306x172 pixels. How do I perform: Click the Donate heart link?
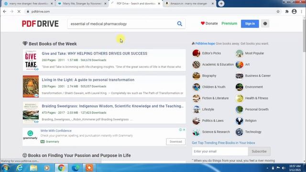(x=209, y=23)
